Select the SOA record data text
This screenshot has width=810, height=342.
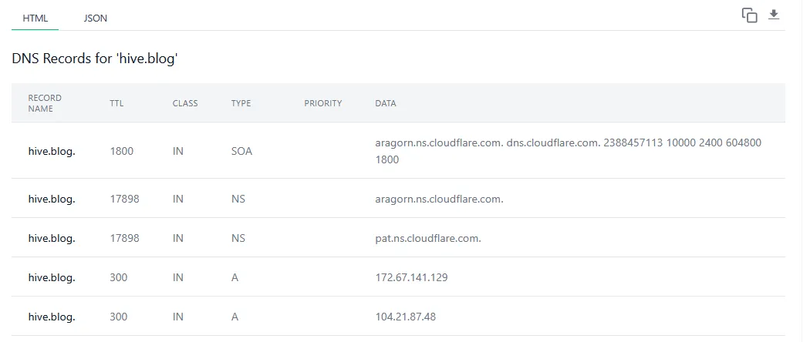click(569, 151)
